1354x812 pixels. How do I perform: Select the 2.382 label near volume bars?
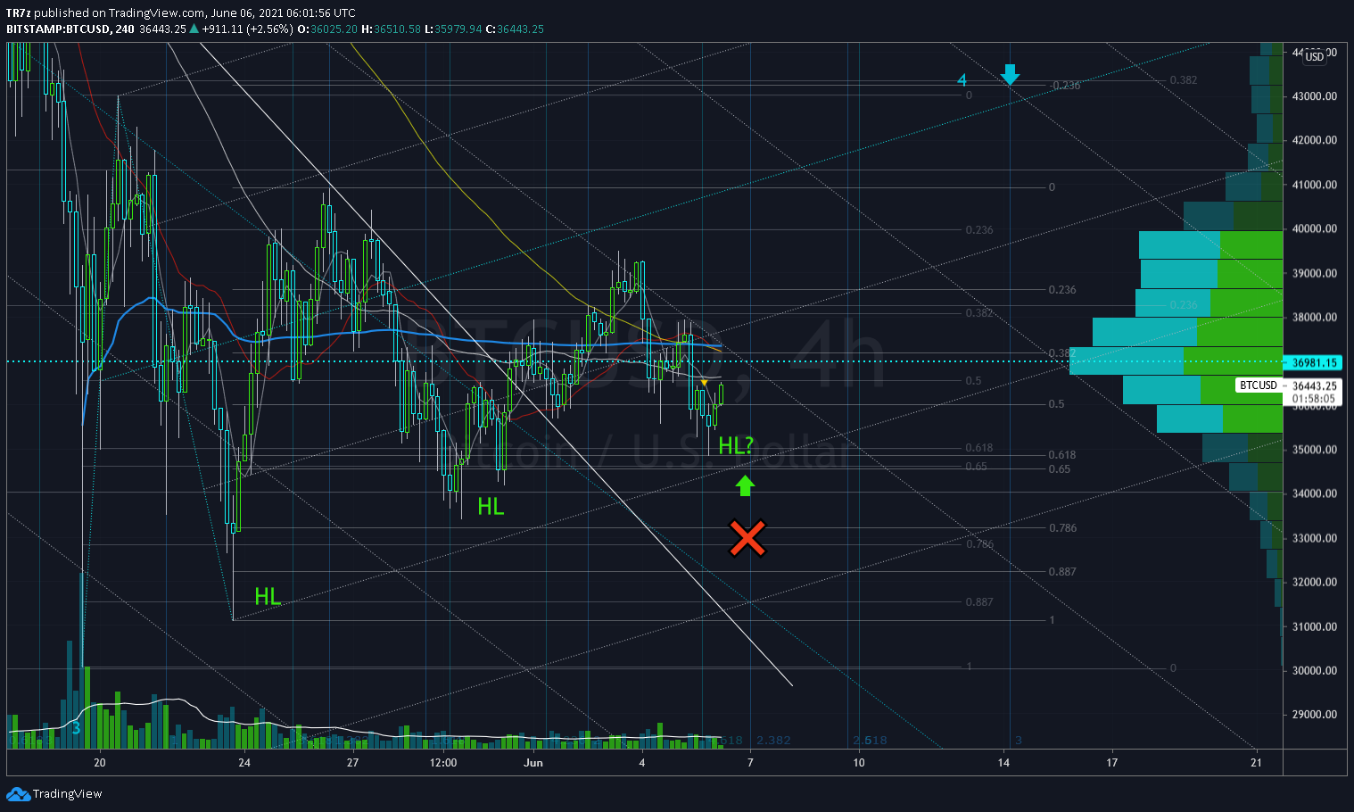tap(773, 740)
